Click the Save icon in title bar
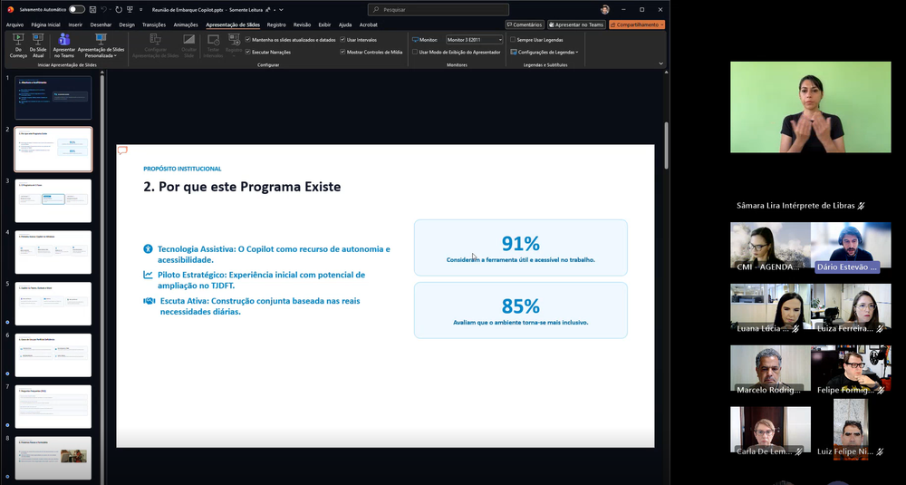The width and height of the screenshot is (906, 485). pos(92,10)
